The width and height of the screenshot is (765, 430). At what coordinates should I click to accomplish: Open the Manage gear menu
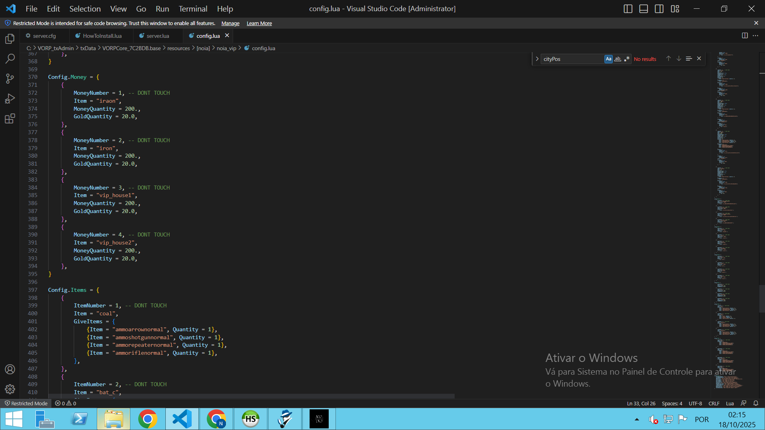point(10,389)
